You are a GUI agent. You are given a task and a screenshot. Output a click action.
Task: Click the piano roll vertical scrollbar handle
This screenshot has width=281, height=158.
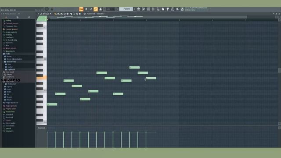(279, 70)
